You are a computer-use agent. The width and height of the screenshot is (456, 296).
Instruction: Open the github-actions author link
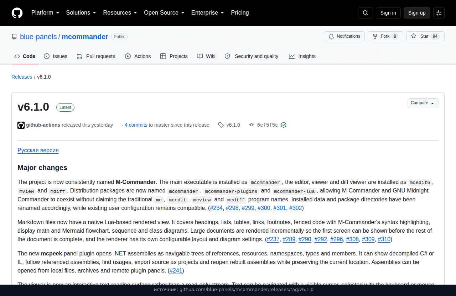coord(43,125)
